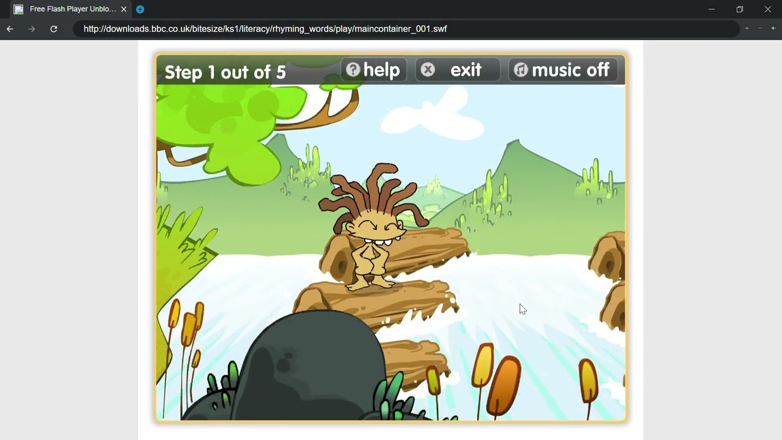Click the speaker volume icon
Viewport: 782px width, 440px height.
[773, 29]
